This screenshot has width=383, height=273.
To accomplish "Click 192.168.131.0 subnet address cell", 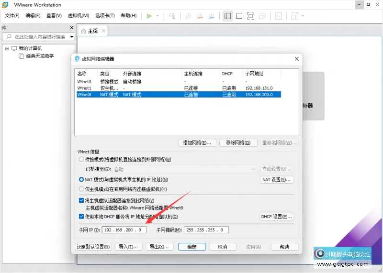I will [259, 88].
